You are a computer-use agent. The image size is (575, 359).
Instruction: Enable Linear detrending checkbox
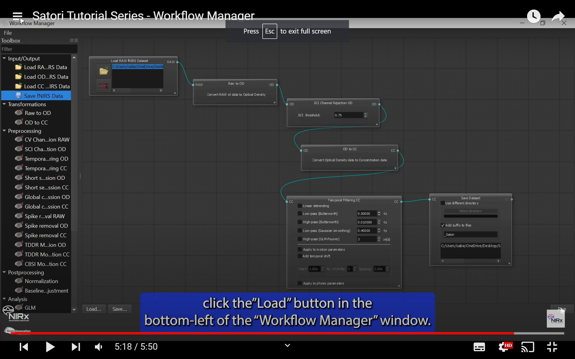tap(300, 206)
